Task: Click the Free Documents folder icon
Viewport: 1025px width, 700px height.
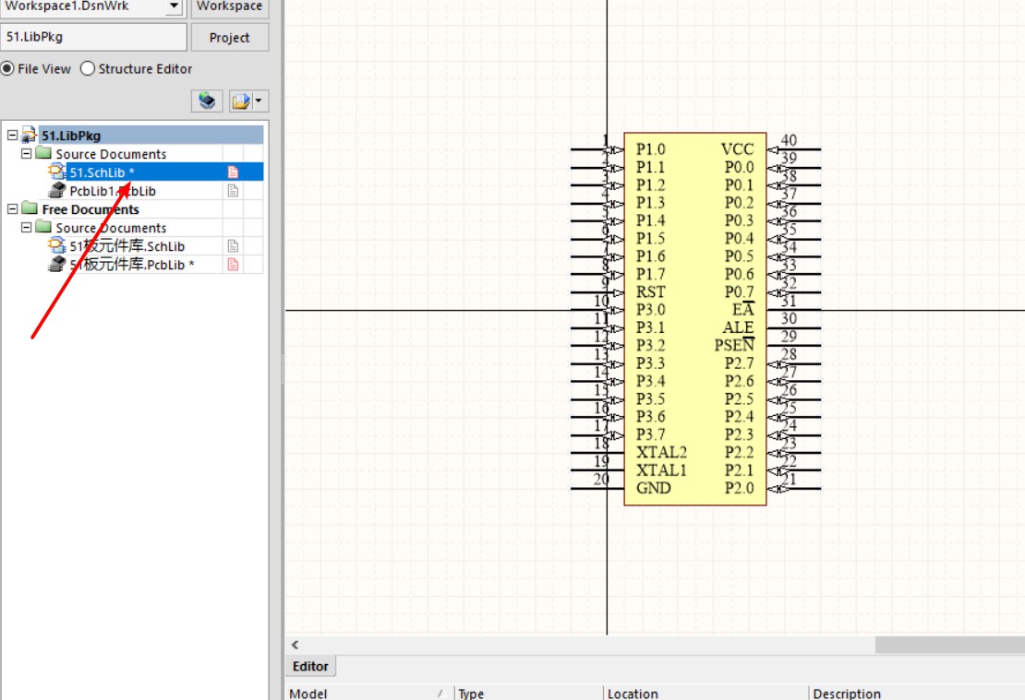Action: [30, 208]
